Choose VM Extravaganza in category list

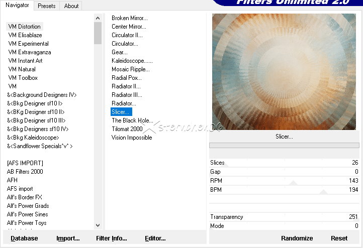[29, 52]
